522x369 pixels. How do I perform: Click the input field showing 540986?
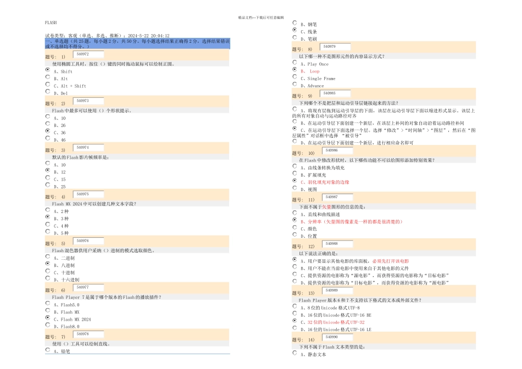(x=337, y=150)
